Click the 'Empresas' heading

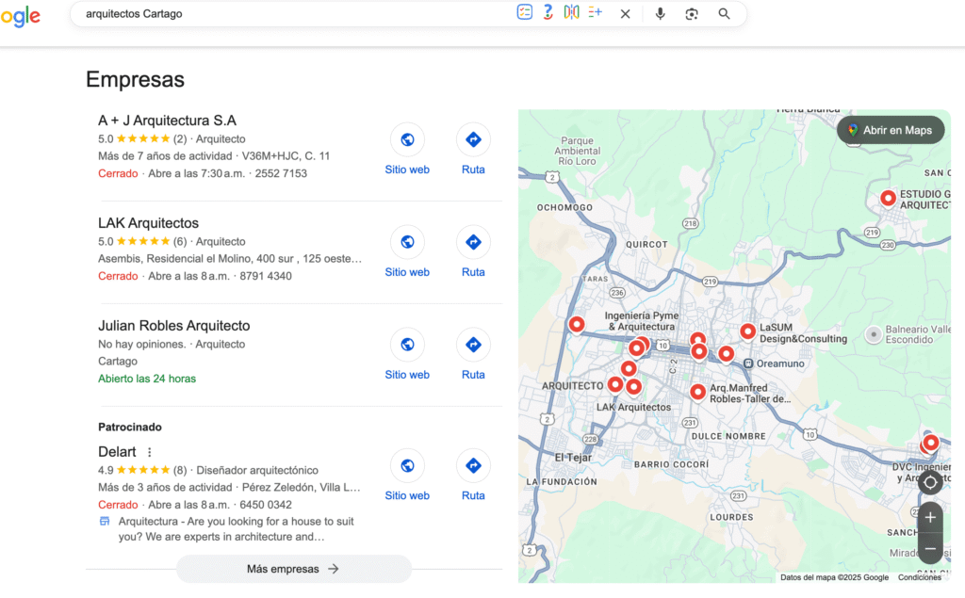tap(136, 79)
